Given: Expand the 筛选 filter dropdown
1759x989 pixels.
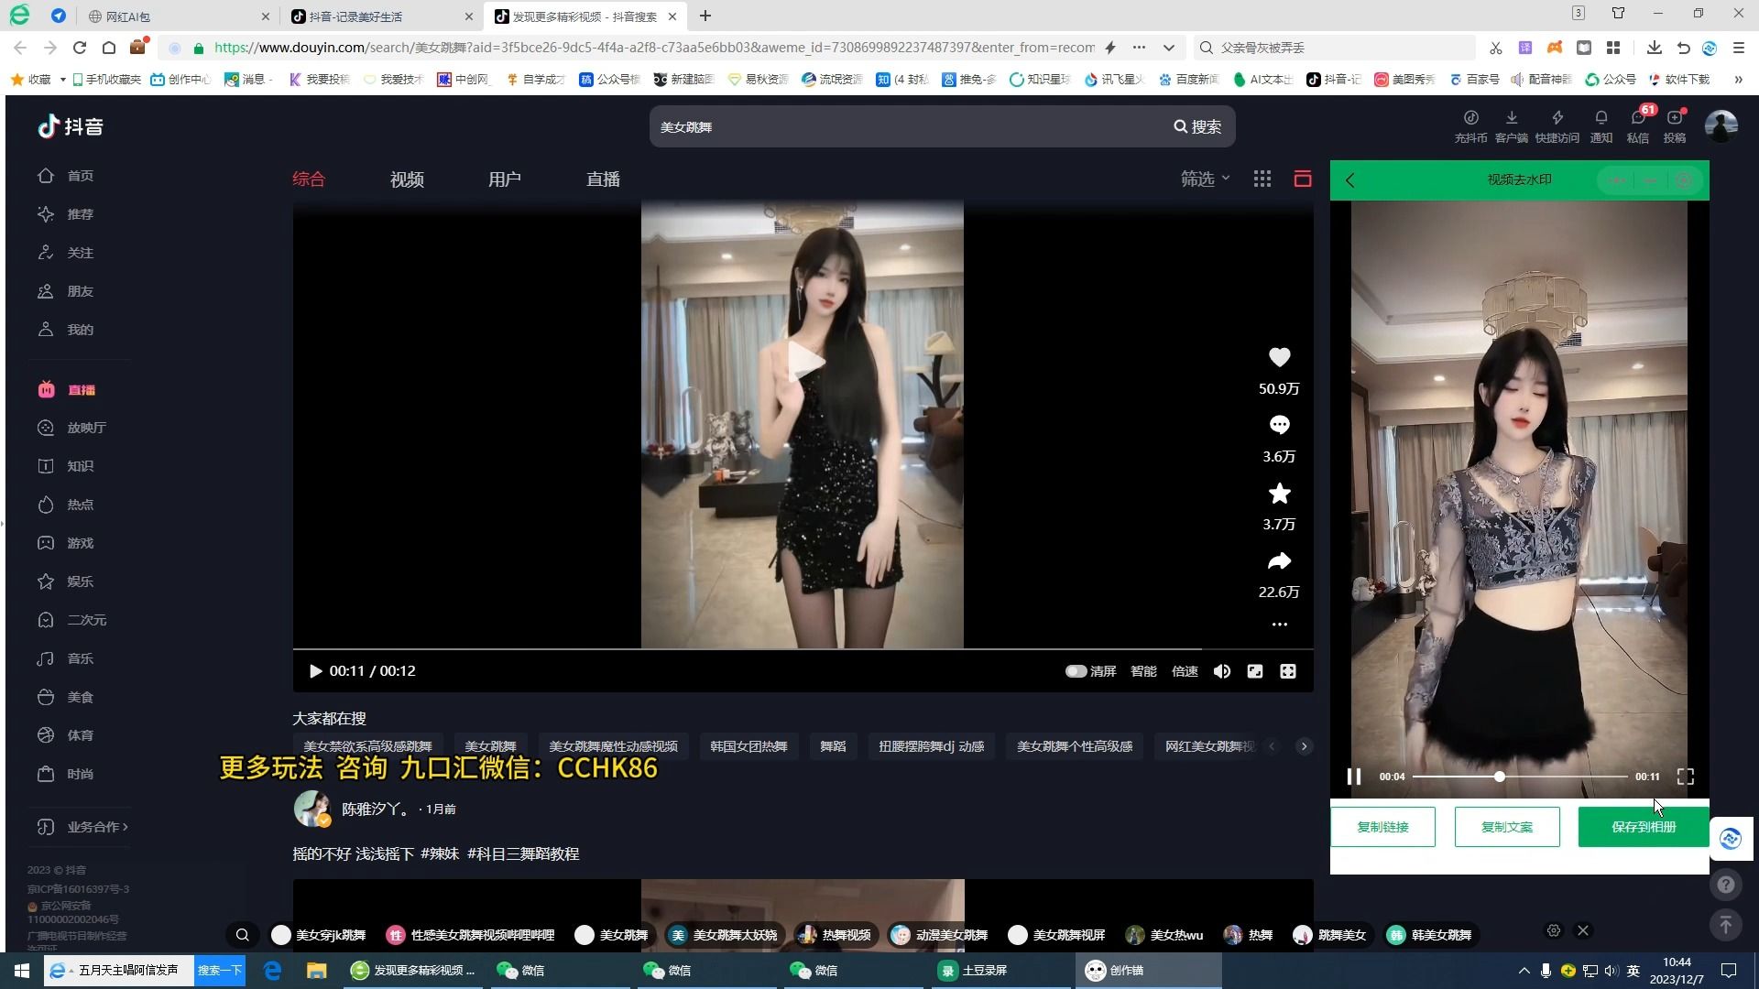Looking at the screenshot, I should (1205, 179).
